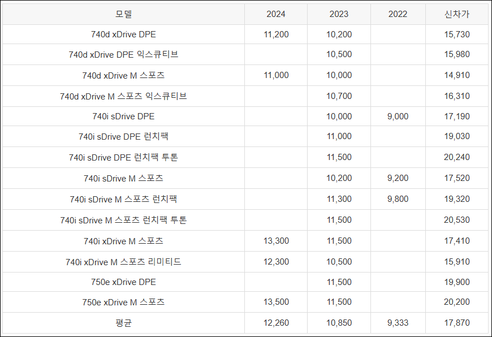Viewport: 492px width, 337px height.
Task: Select 740d xDrive DPE 익스큐티브 model name
Action: pos(123,54)
